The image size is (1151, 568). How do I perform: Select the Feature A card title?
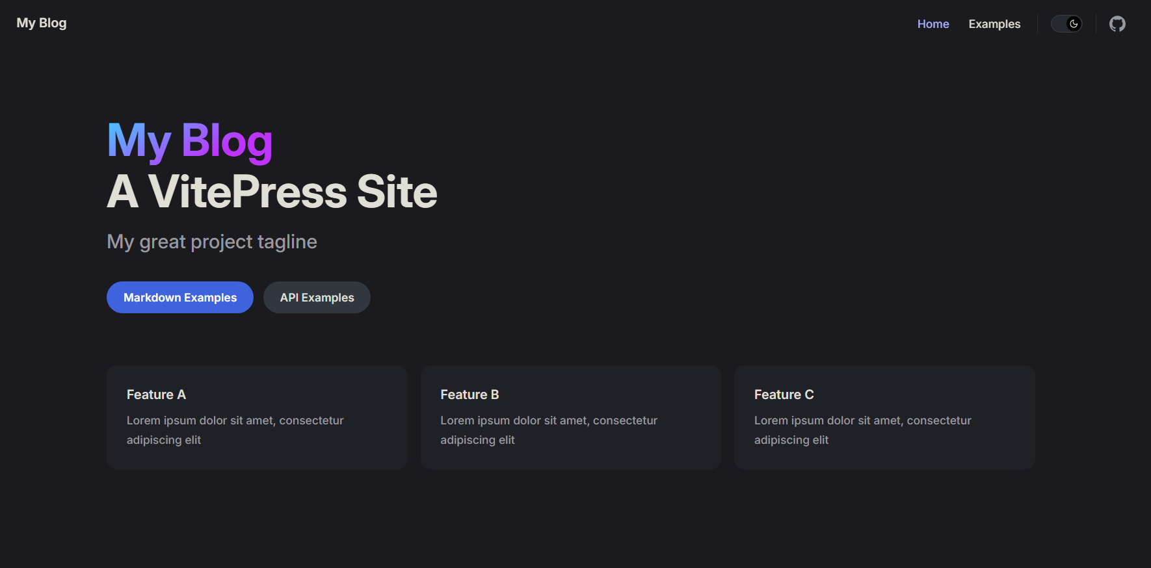(156, 394)
